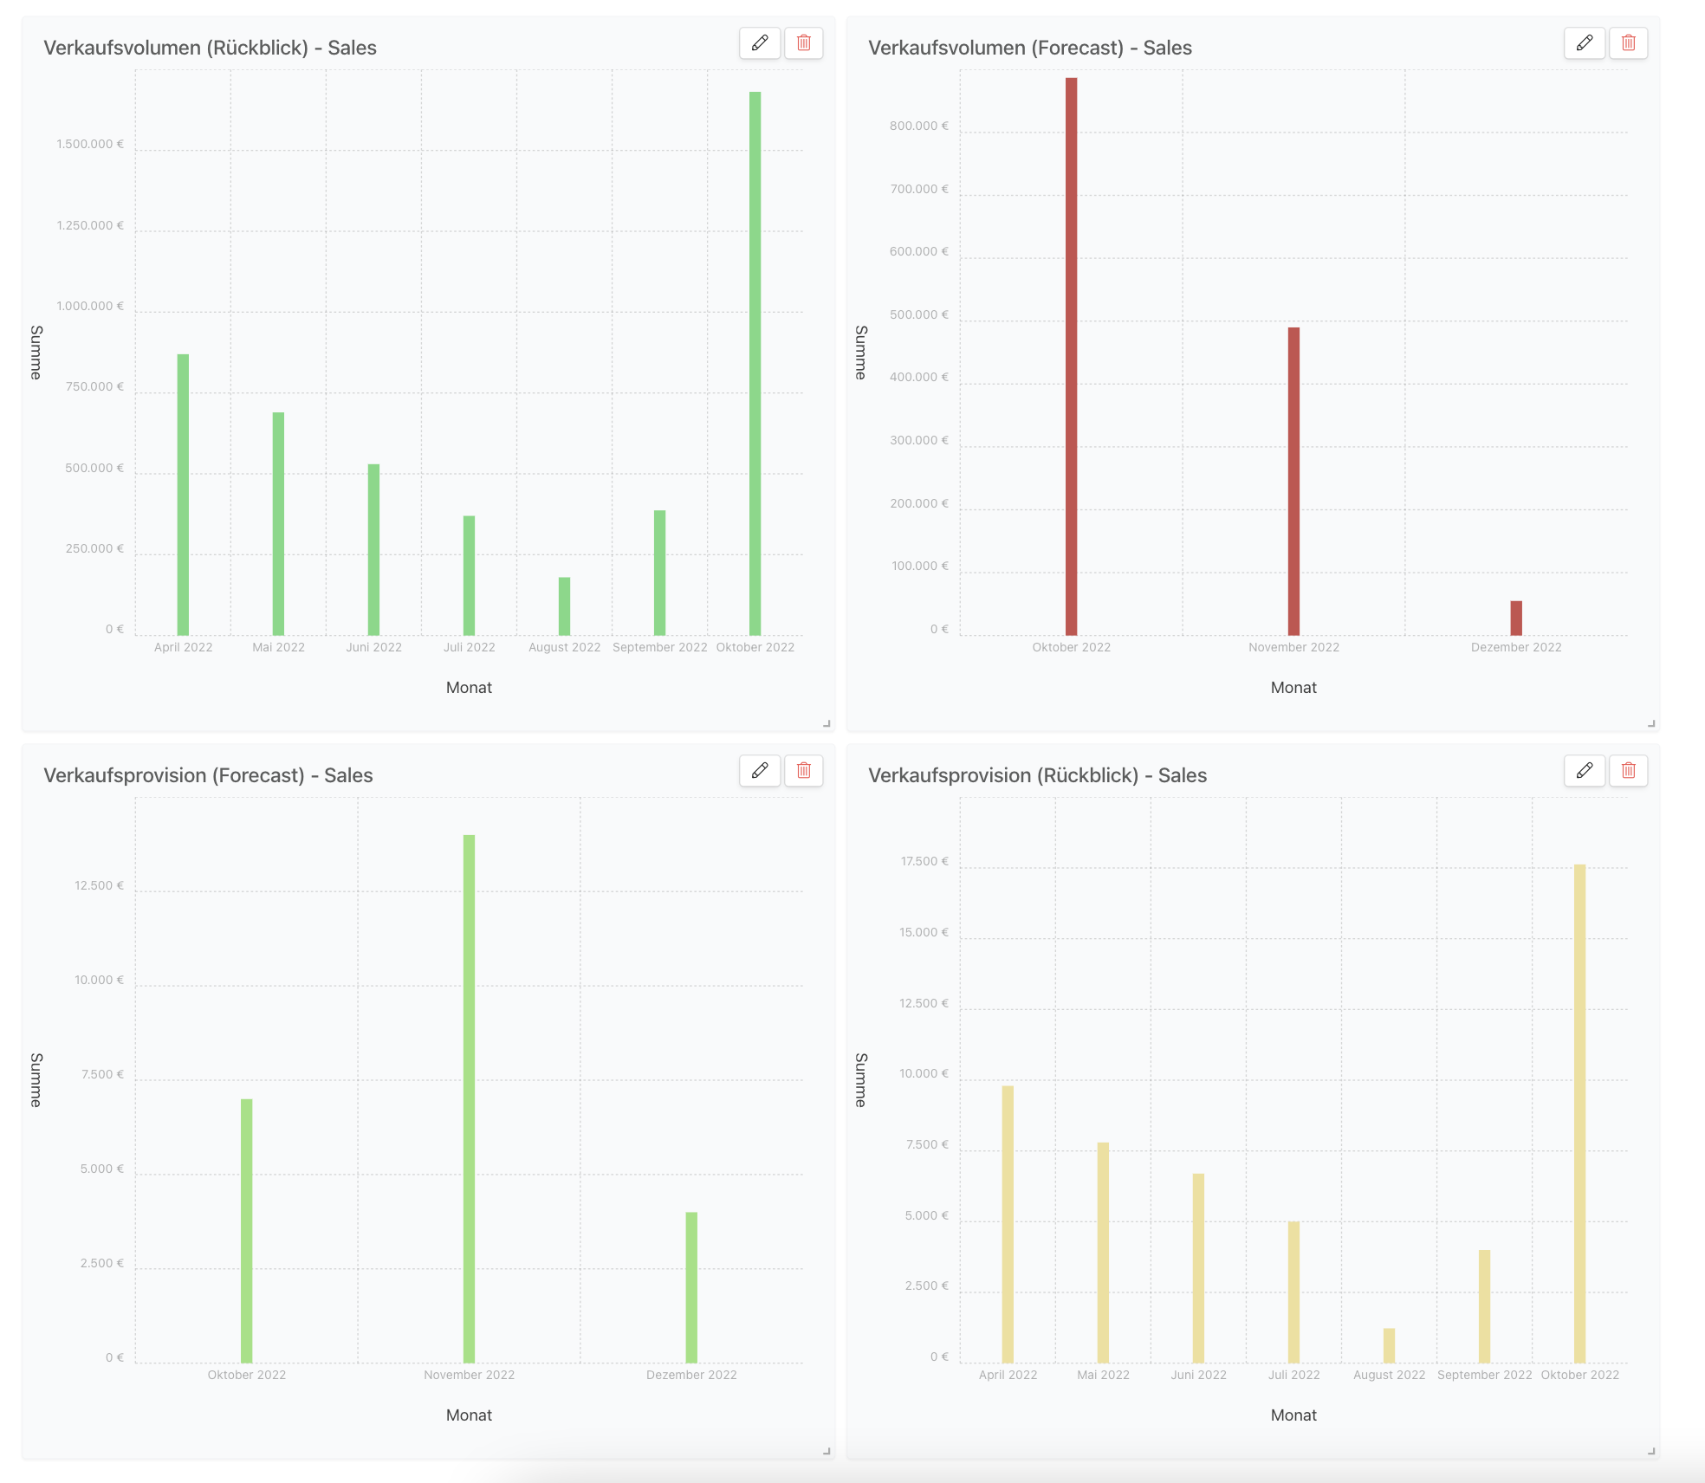Click the red Oktober 2022 forecast bar
The image size is (1705, 1483).
click(x=1072, y=355)
